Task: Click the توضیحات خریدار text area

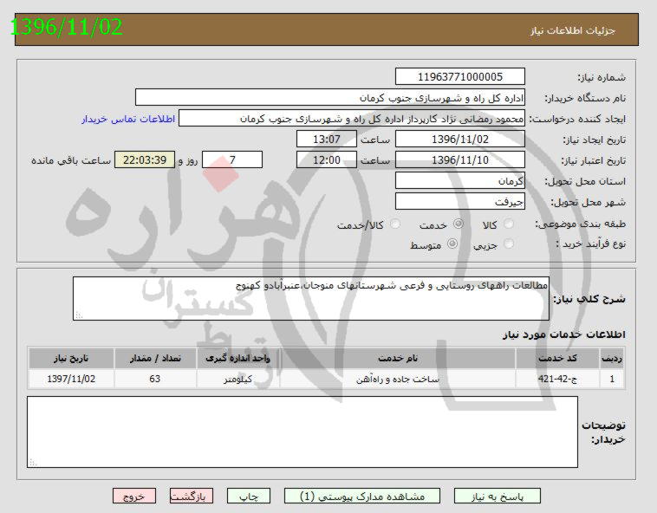Action: tap(302, 432)
